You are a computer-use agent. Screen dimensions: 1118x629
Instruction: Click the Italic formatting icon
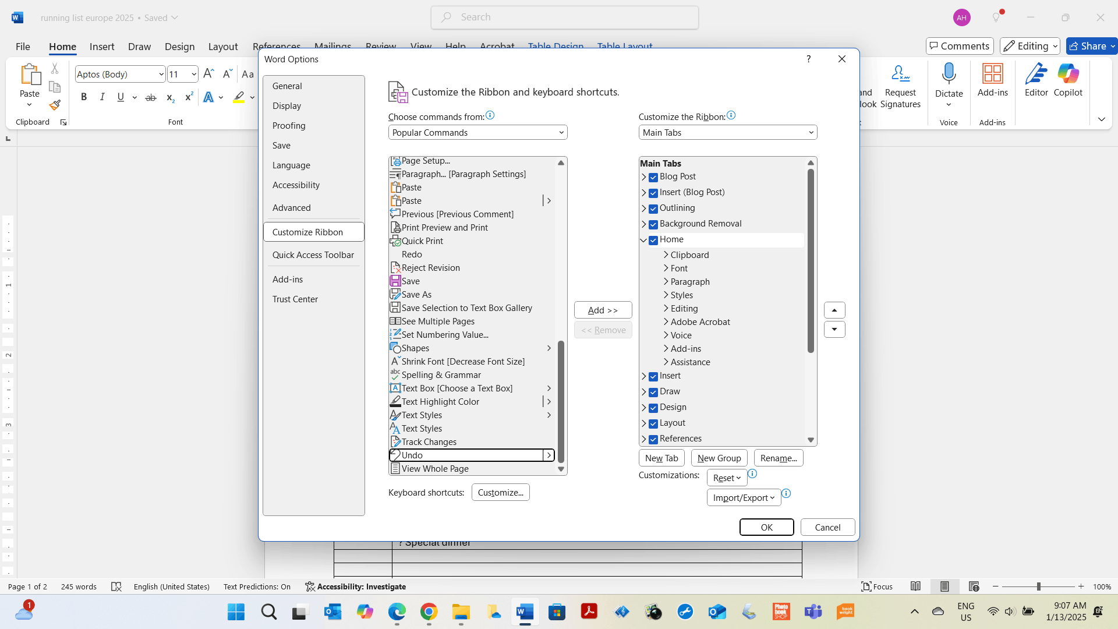pos(102,97)
